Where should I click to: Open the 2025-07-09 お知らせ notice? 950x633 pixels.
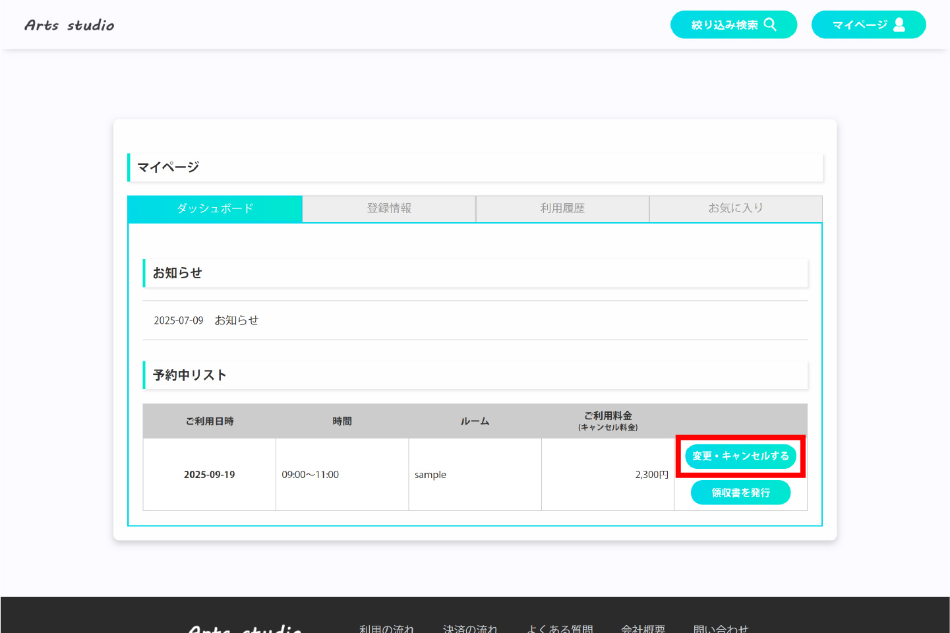click(236, 320)
